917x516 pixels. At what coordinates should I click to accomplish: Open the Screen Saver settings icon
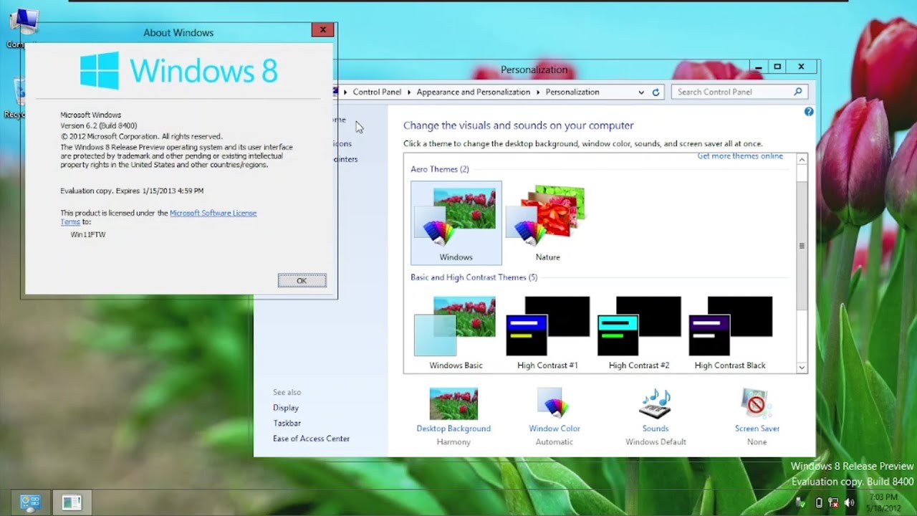pos(757,403)
